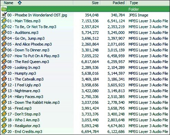Click the size value 3,958,656
The width and height of the screenshot is (170, 135).
pyautogui.click(x=90, y=85)
